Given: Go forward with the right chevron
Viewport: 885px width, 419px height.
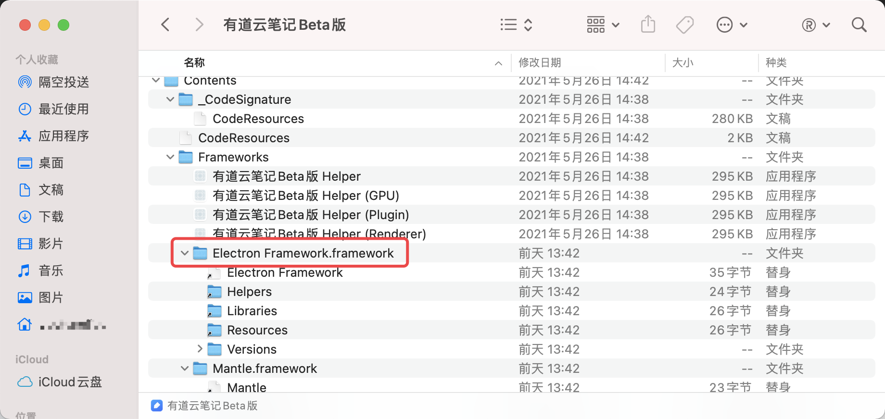Looking at the screenshot, I should coord(199,25).
